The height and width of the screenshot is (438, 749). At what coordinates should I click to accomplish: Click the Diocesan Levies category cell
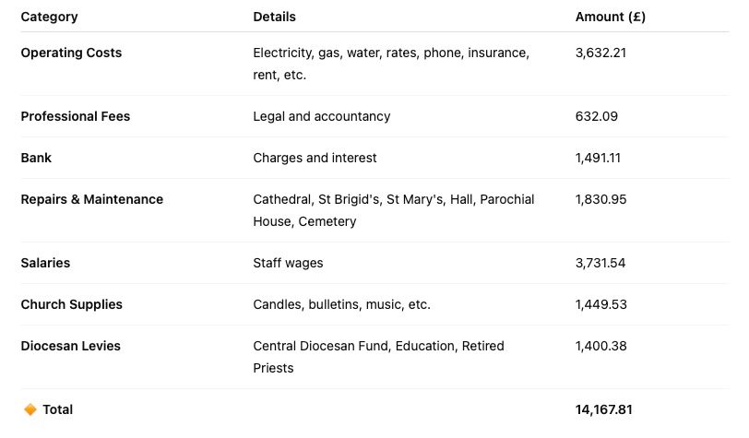point(70,346)
